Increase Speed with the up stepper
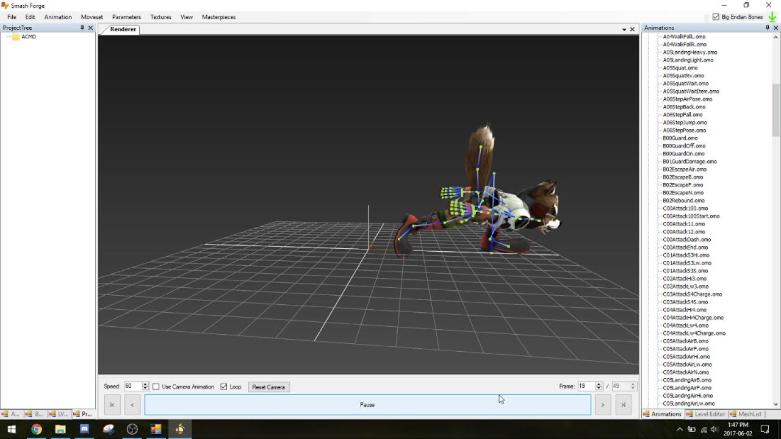The width and height of the screenshot is (781, 439). [x=145, y=384]
